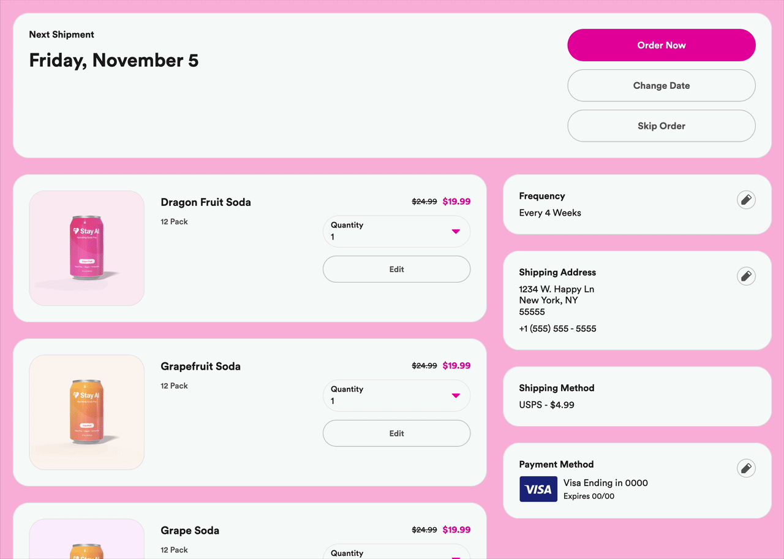784x559 pixels.
Task: Edit the Shipping Address pencil icon
Action: tap(745, 276)
